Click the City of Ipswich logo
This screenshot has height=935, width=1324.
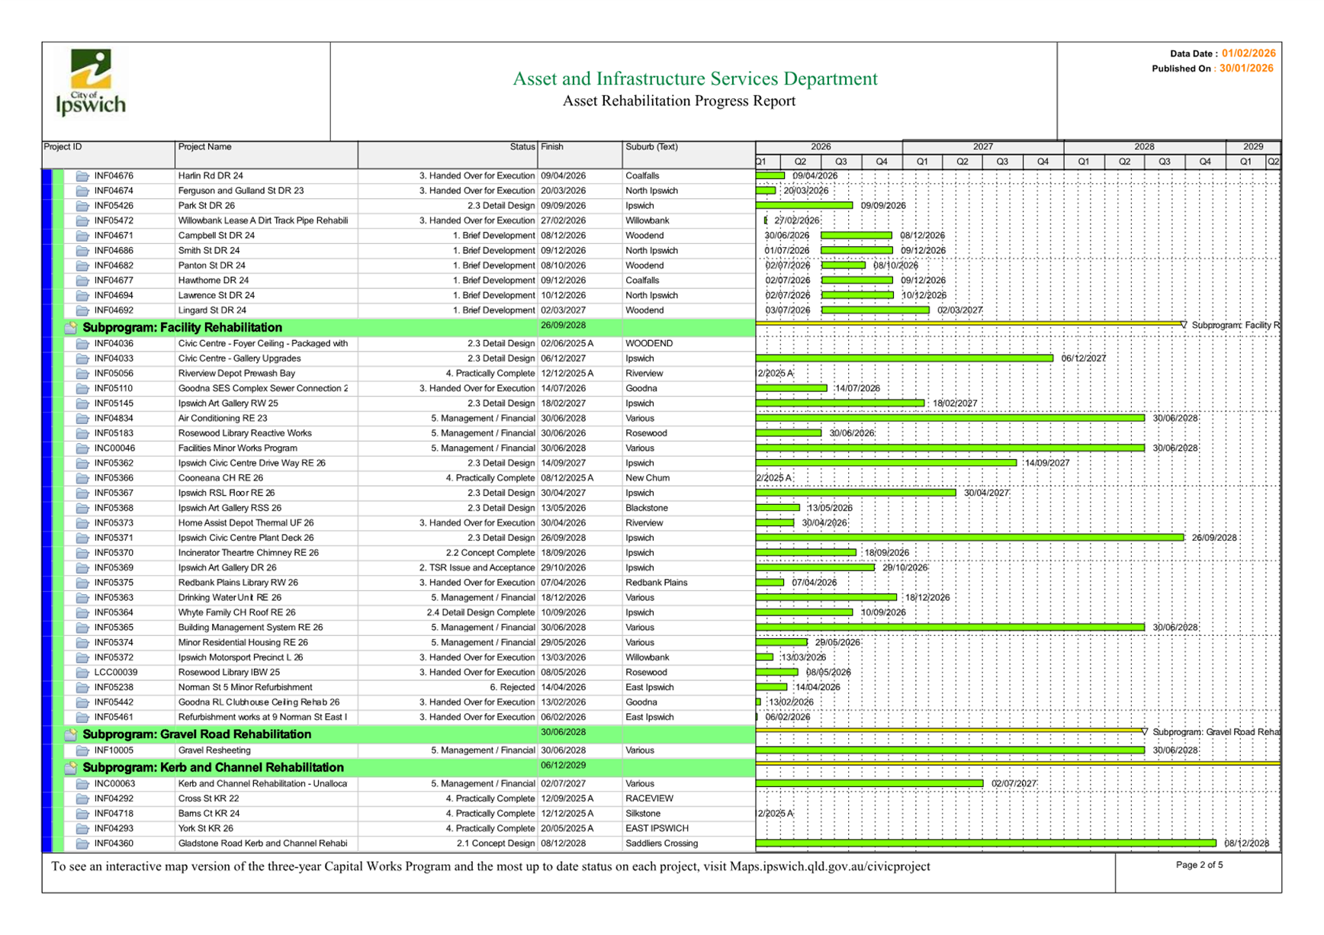pyautogui.click(x=91, y=82)
